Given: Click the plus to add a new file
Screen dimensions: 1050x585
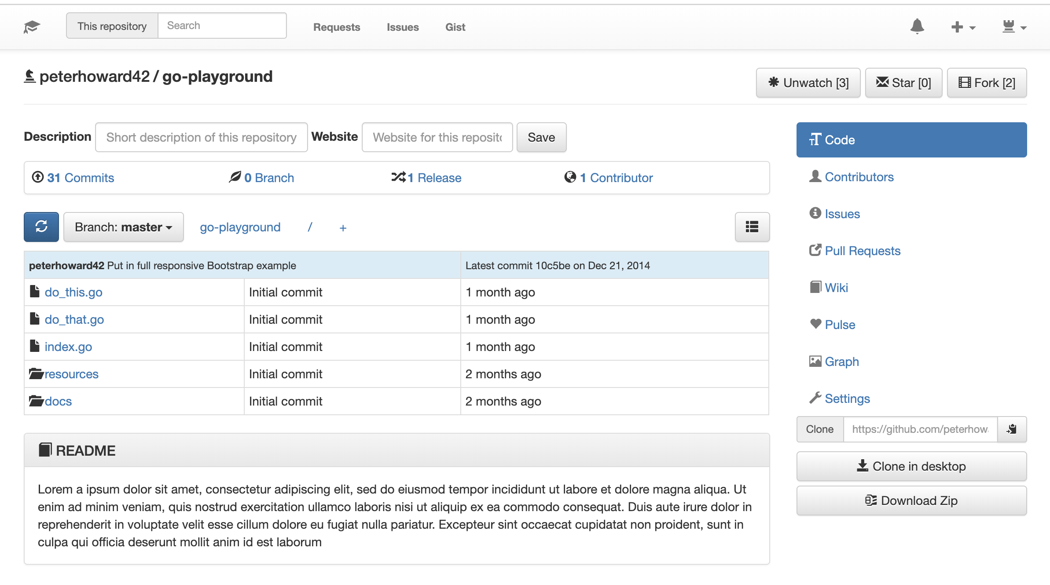Looking at the screenshot, I should tap(343, 228).
